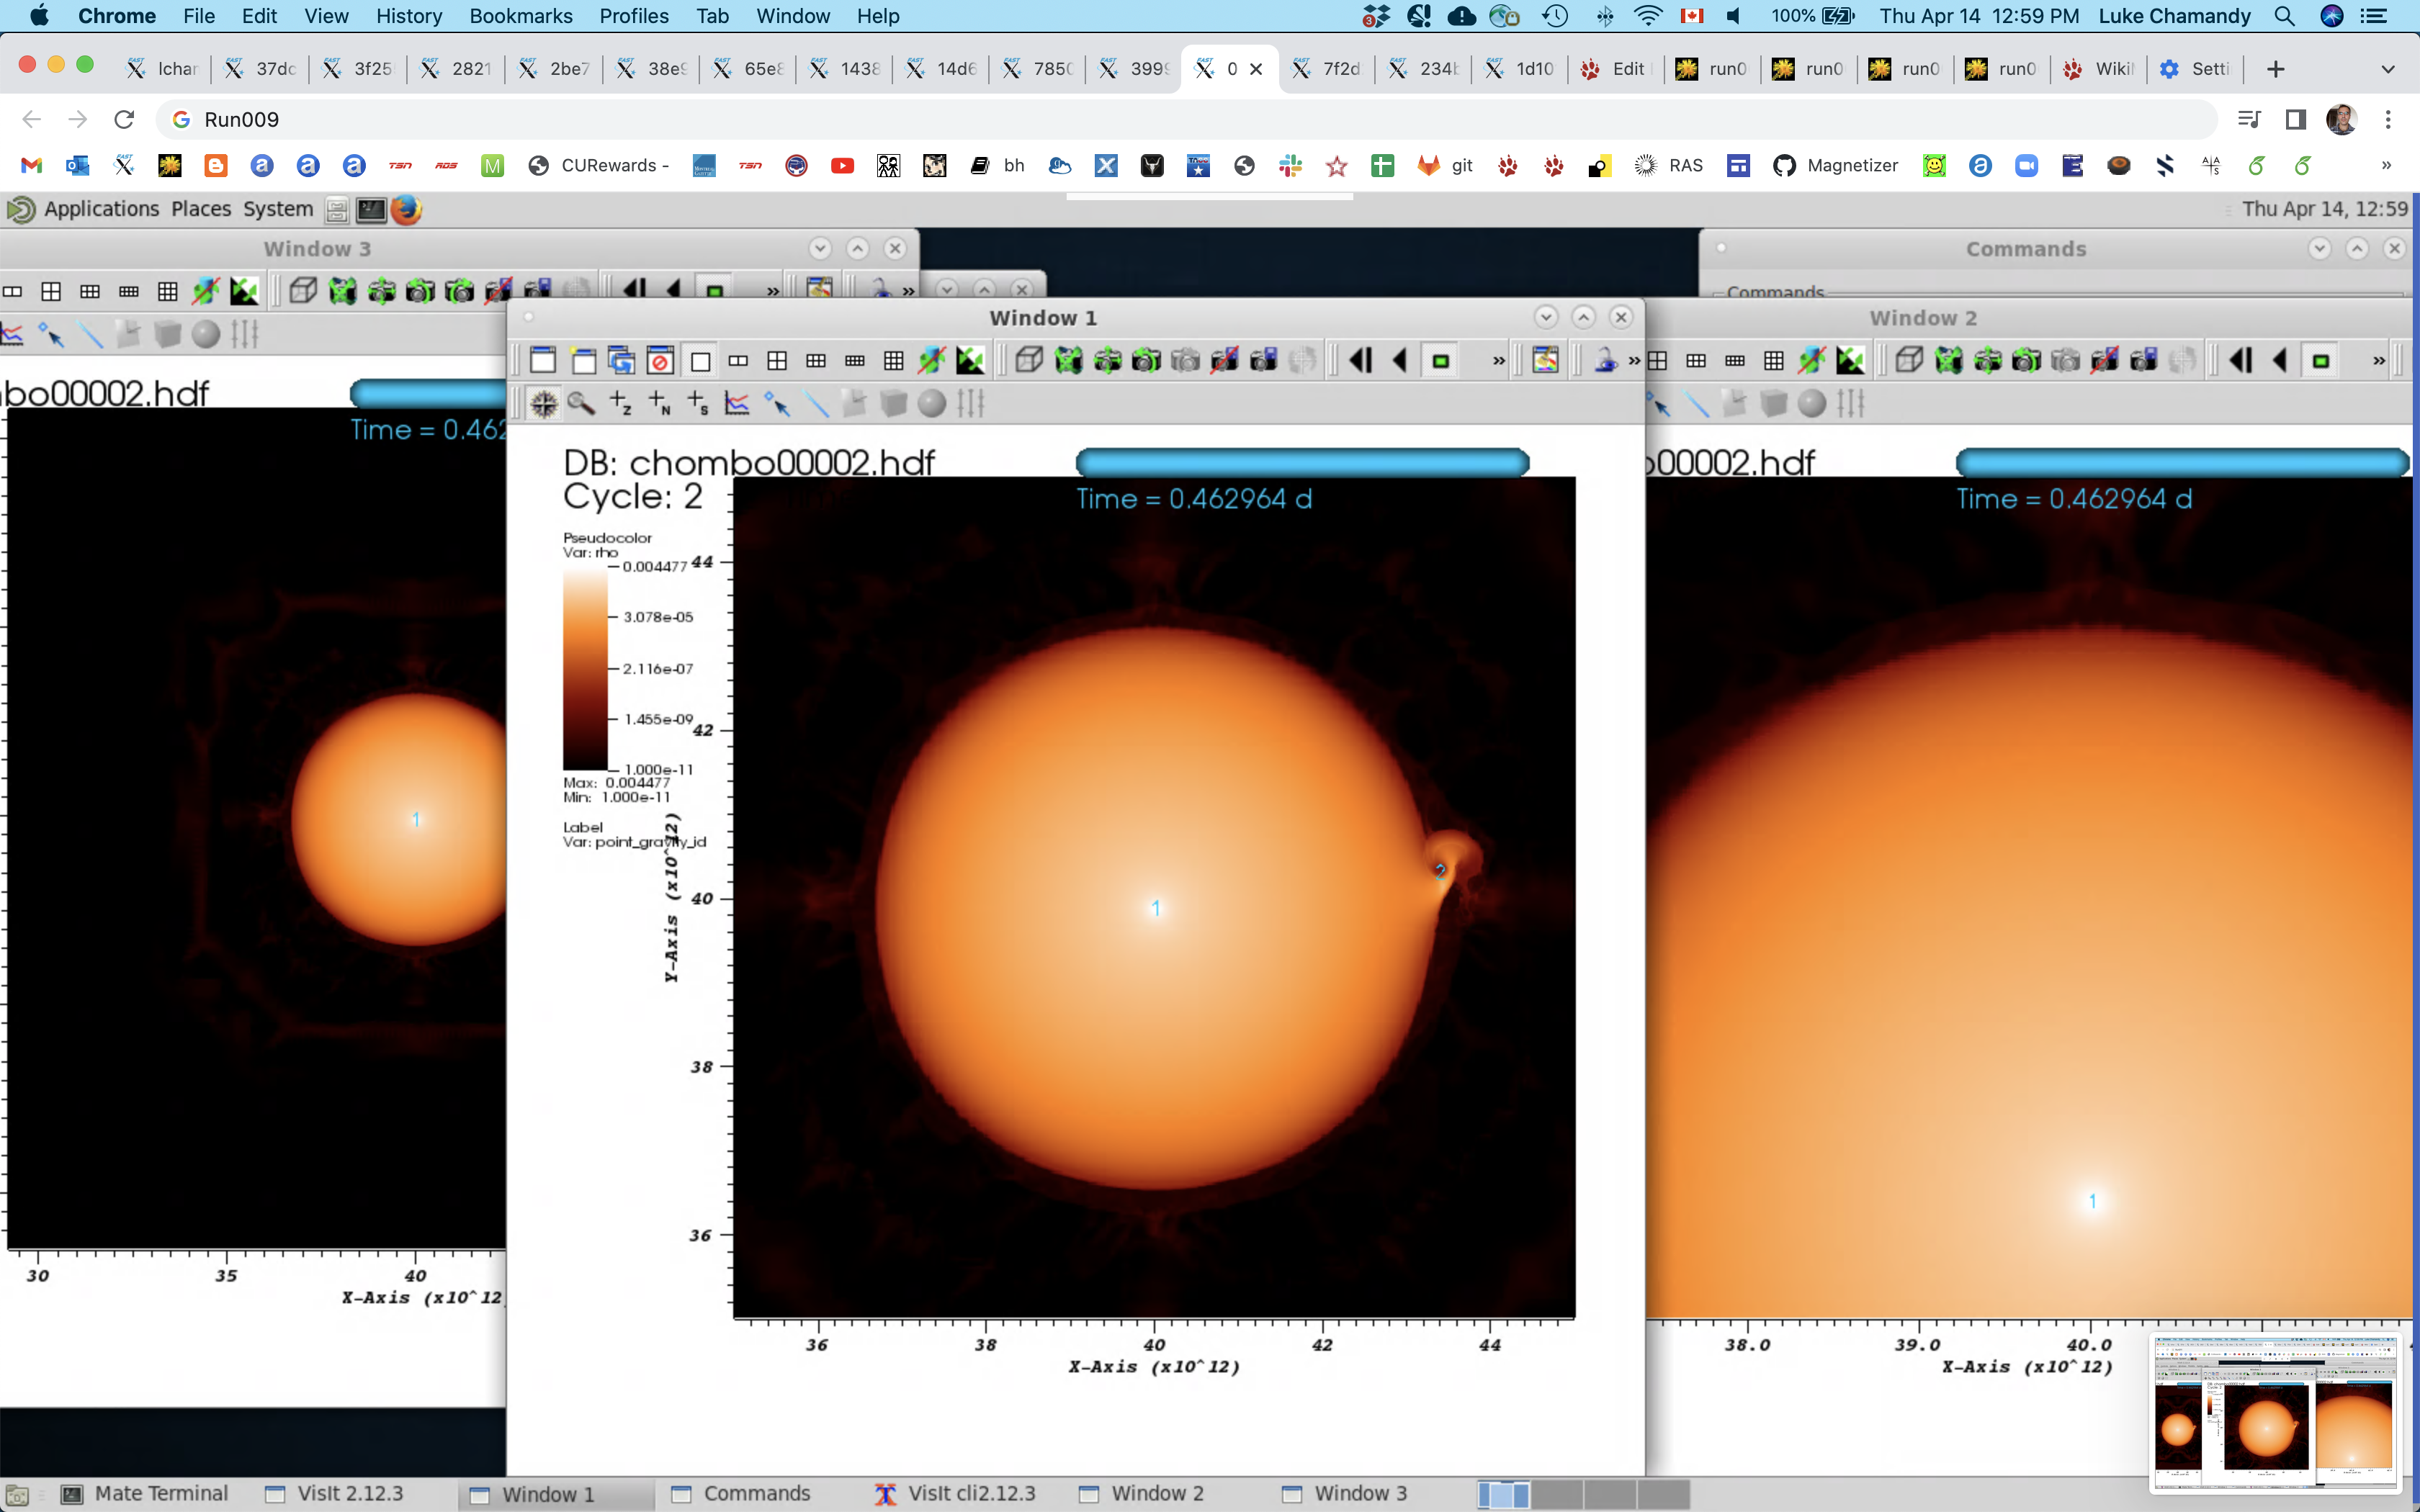Toggle lock view icon in Window 1
Image resolution: width=2420 pixels, height=1512 pixels.
pyautogui.click(x=1606, y=361)
